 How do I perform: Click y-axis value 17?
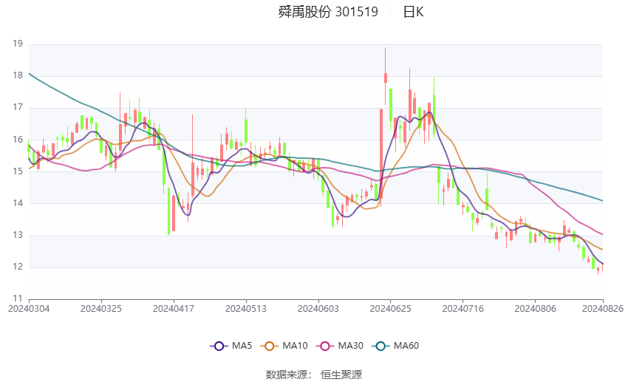pyautogui.click(x=18, y=107)
